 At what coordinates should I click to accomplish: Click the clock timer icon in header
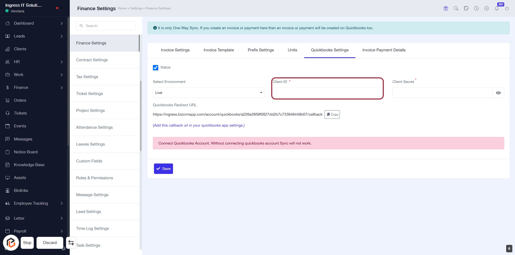(476, 8)
